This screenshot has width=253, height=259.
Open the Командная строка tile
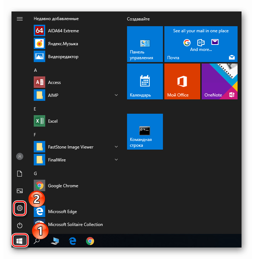click(x=145, y=132)
